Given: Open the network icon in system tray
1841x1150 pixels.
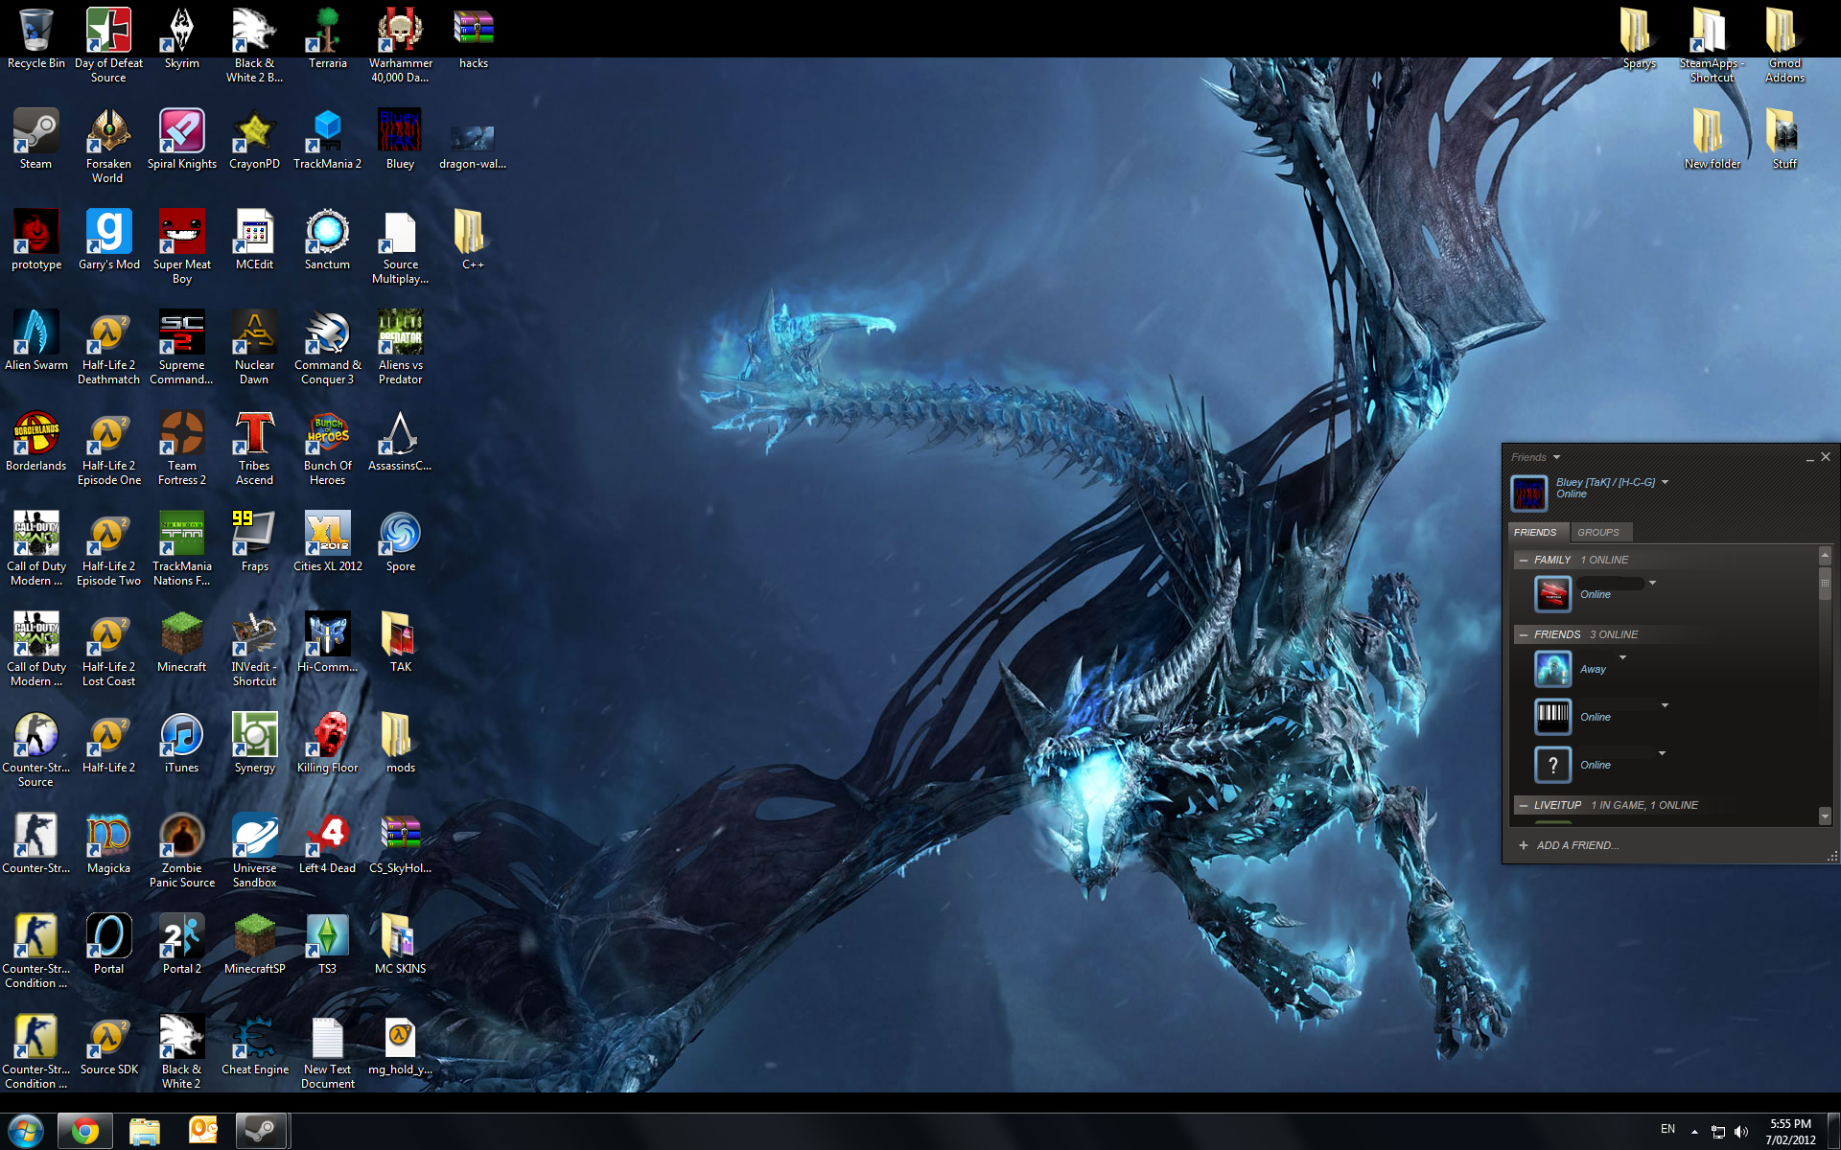Looking at the screenshot, I should [1717, 1132].
